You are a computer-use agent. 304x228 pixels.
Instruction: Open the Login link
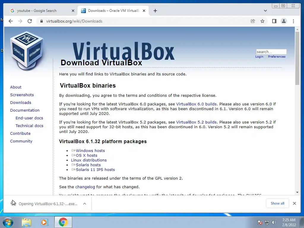coord(259,57)
